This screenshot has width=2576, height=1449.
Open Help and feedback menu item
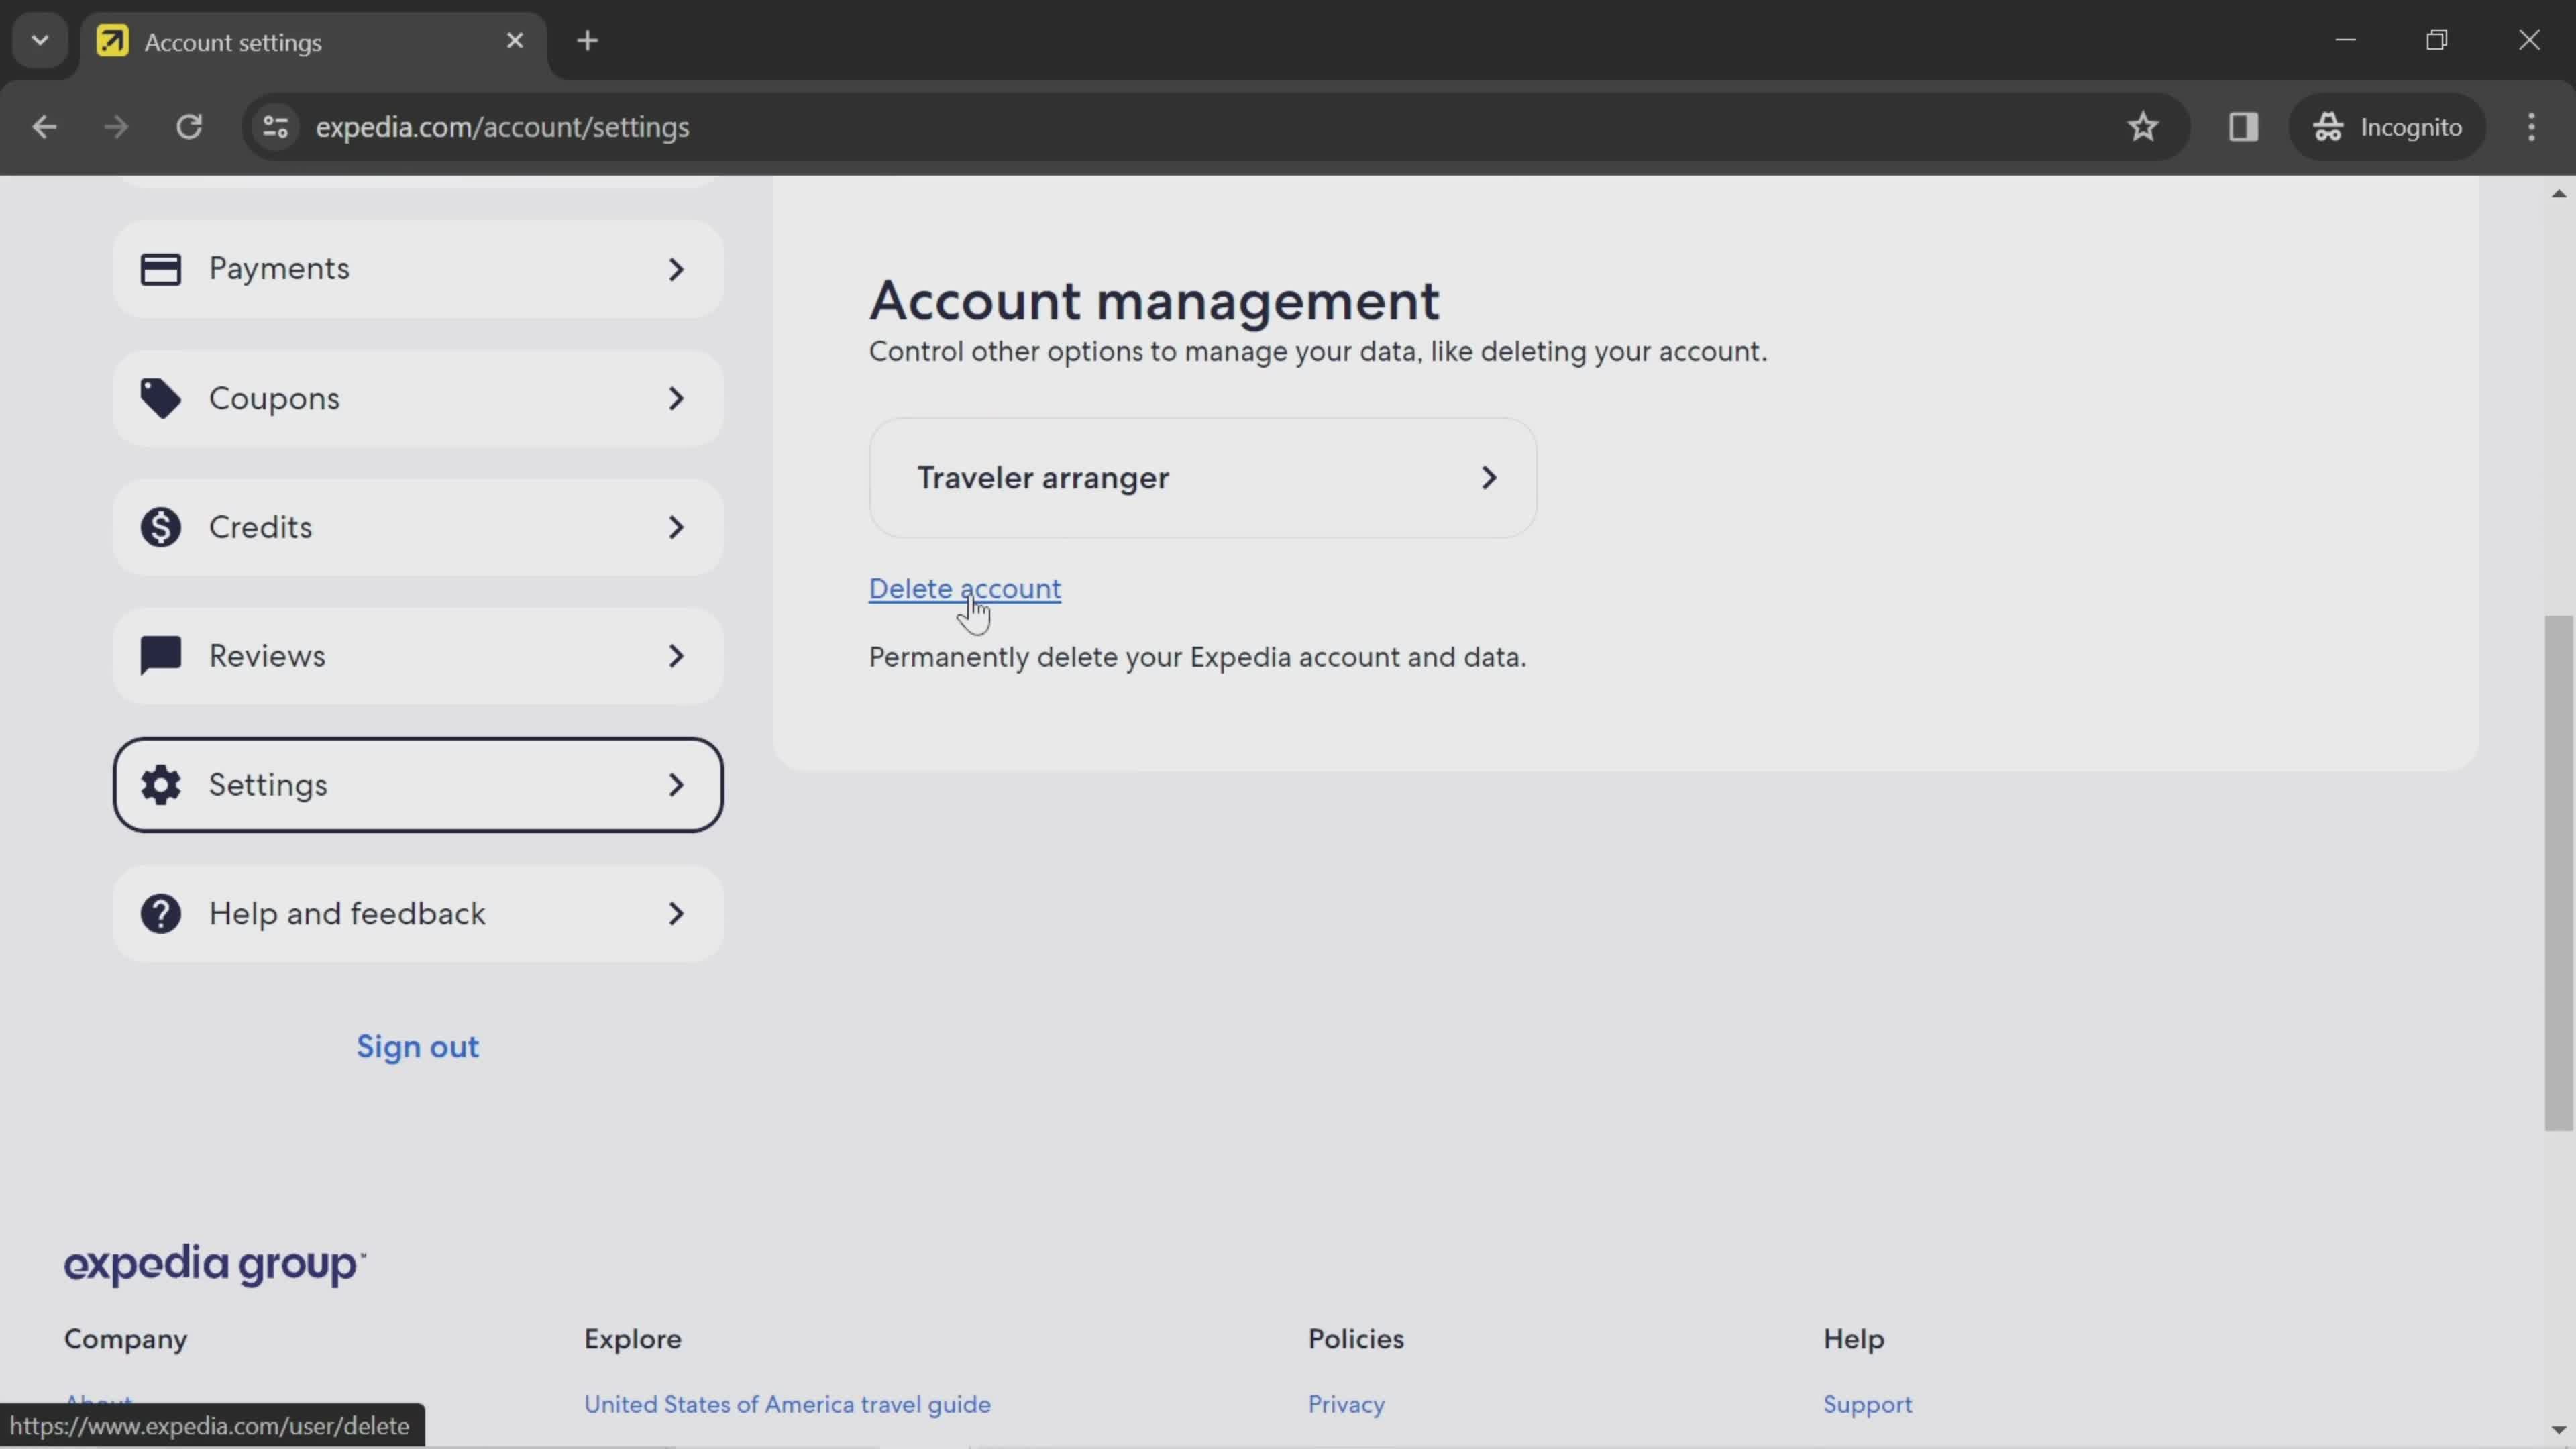click(418, 914)
